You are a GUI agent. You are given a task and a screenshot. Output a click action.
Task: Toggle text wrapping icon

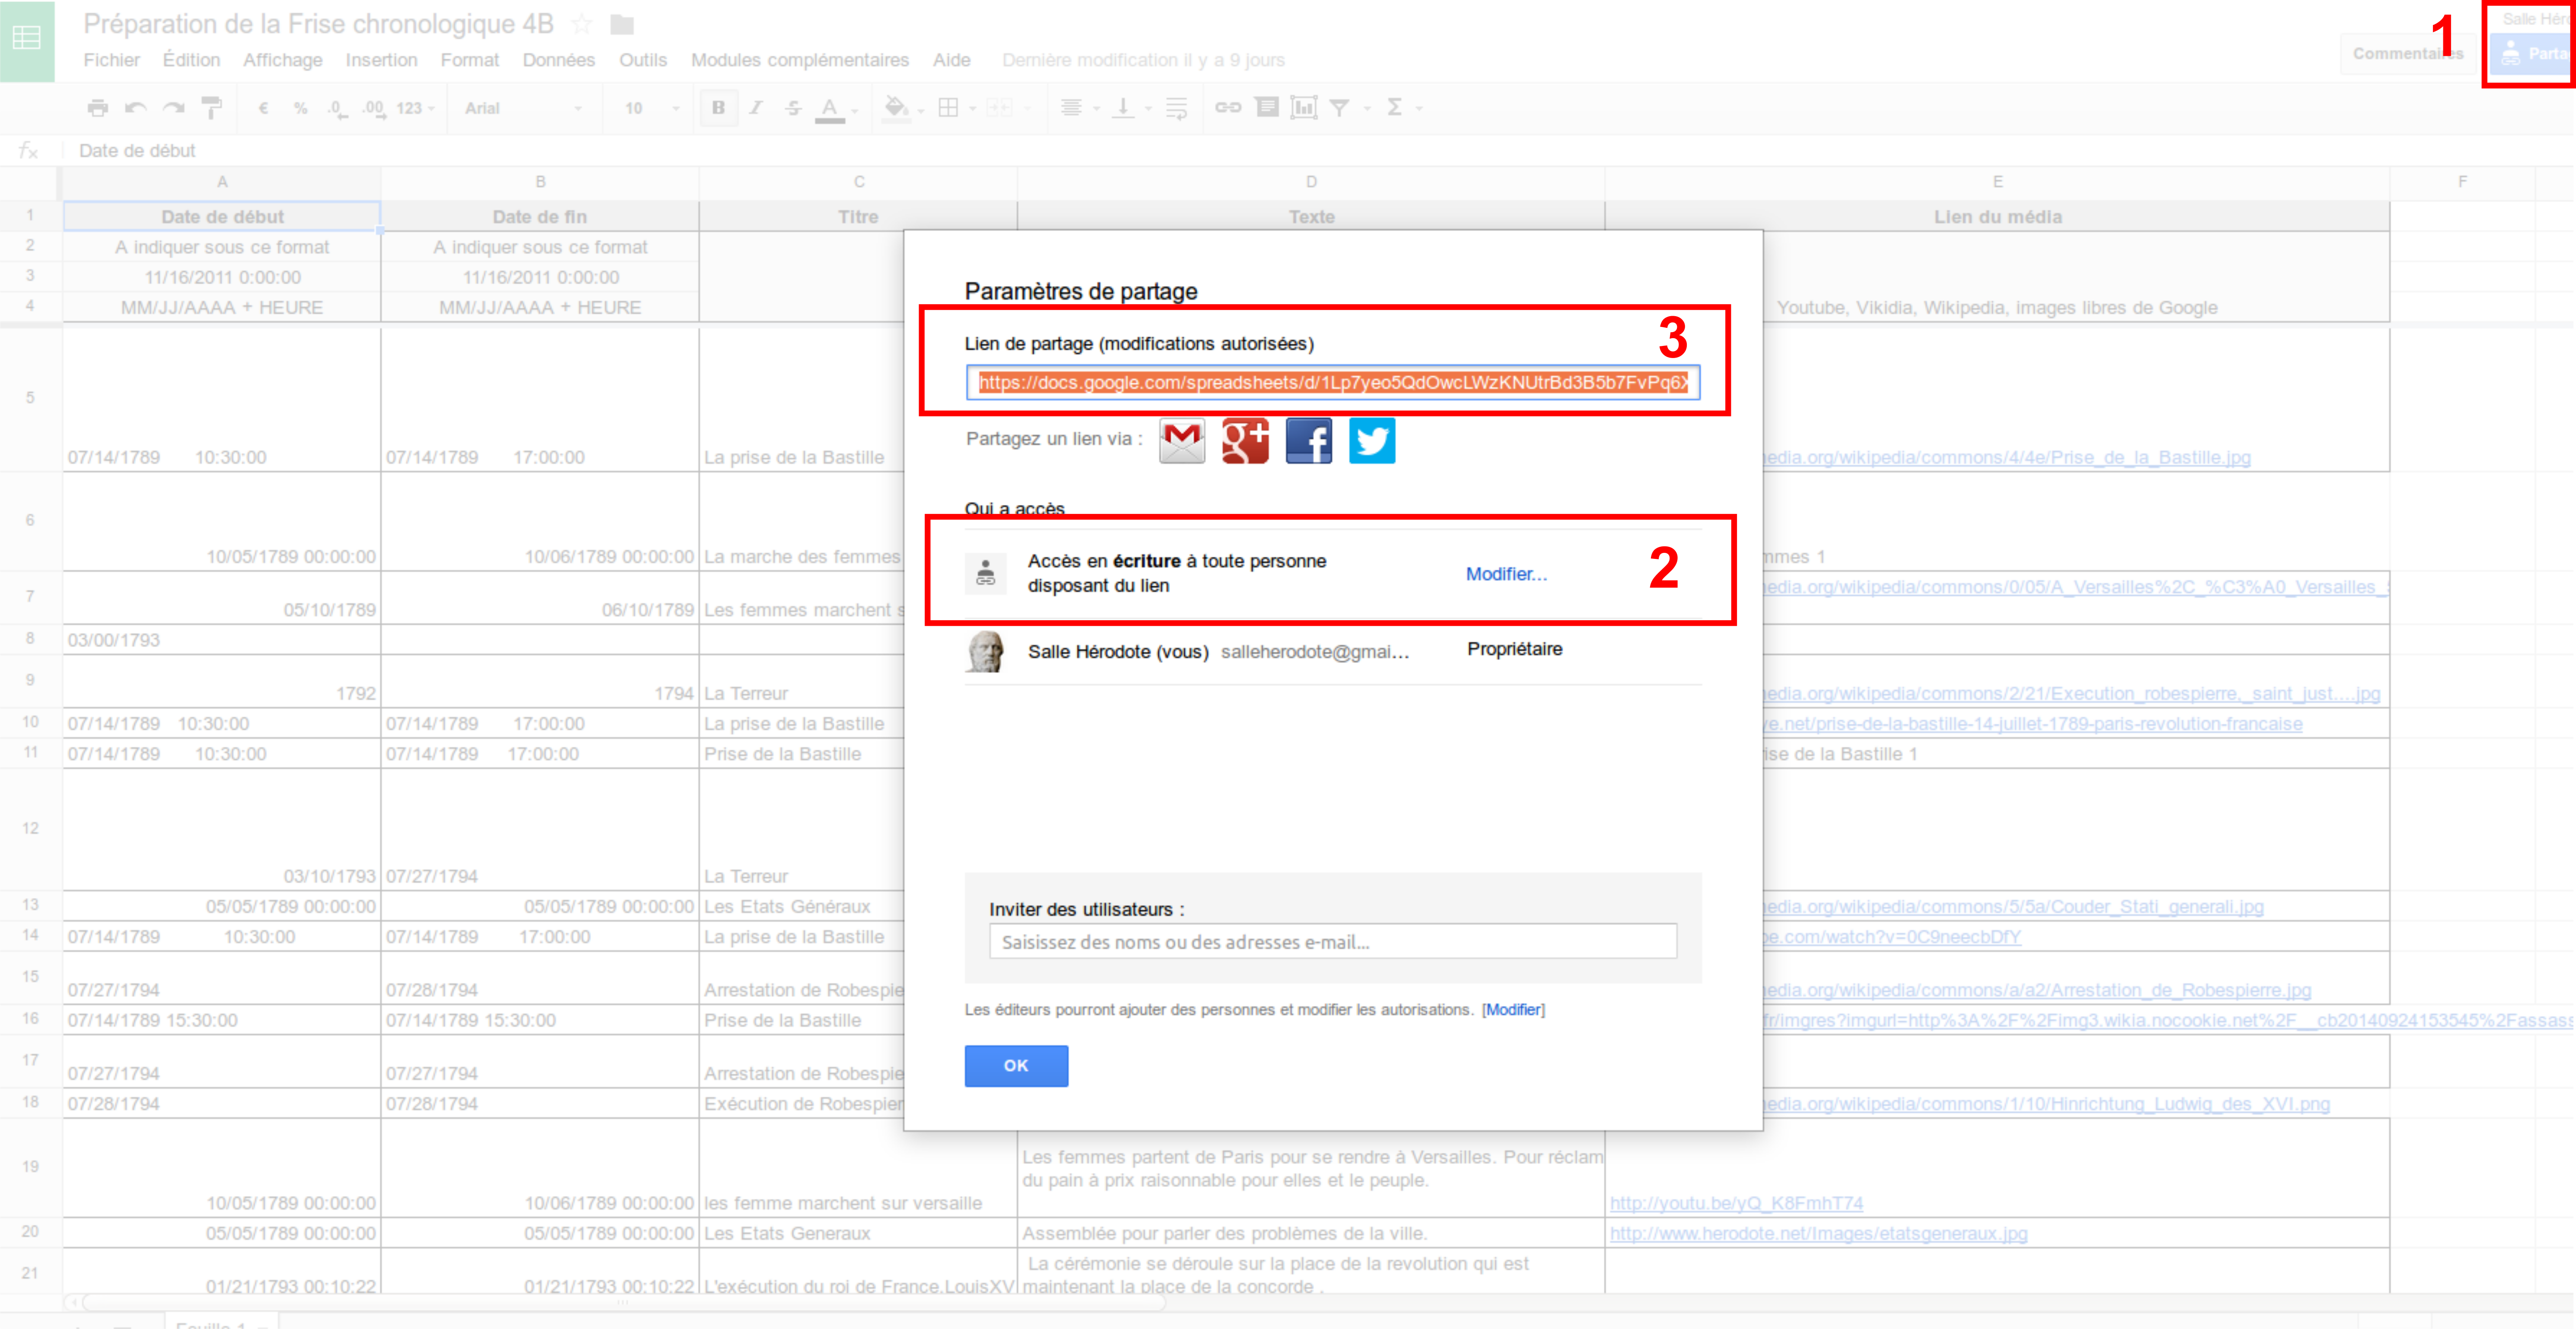[1176, 108]
